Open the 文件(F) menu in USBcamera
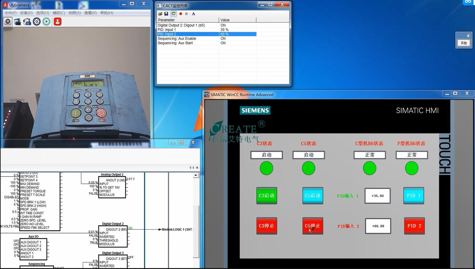The height and width of the screenshot is (269, 475). pos(10,13)
